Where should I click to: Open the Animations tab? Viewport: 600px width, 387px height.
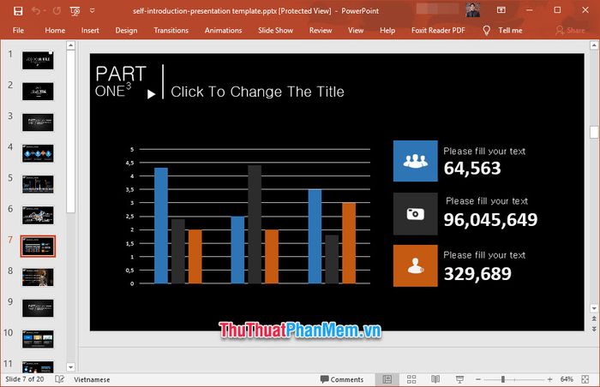pos(223,30)
